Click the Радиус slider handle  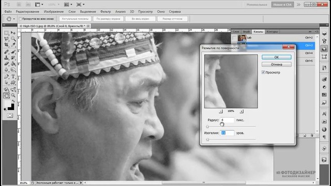click(x=207, y=127)
